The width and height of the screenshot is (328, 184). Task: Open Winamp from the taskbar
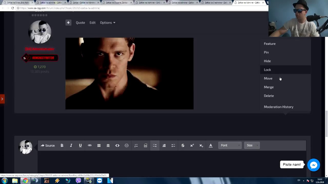click(57, 181)
